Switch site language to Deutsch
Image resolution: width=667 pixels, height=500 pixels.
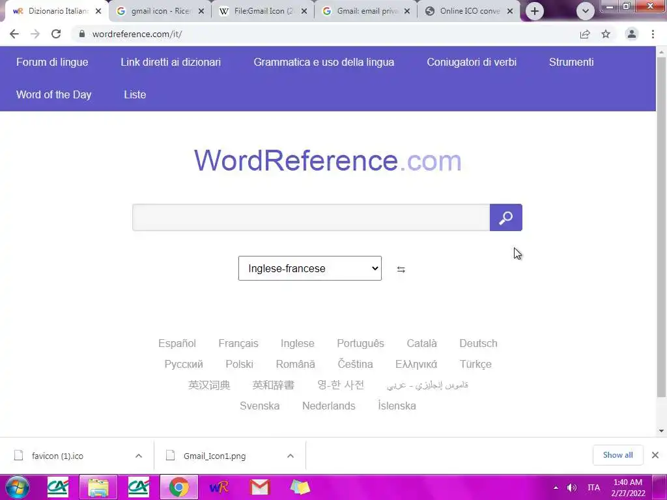click(478, 344)
